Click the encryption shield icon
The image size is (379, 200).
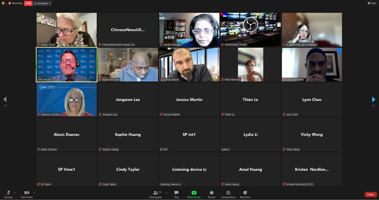tap(3, 4)
